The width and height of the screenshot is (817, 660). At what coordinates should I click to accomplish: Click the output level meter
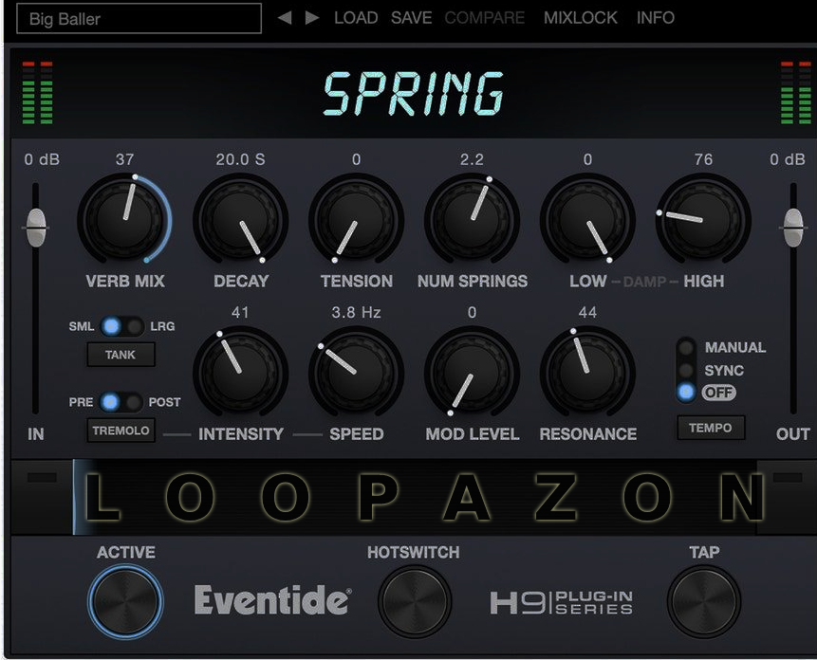795,93
